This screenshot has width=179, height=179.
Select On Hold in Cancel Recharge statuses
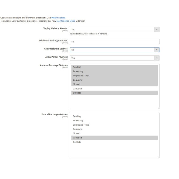click(115, 142)
